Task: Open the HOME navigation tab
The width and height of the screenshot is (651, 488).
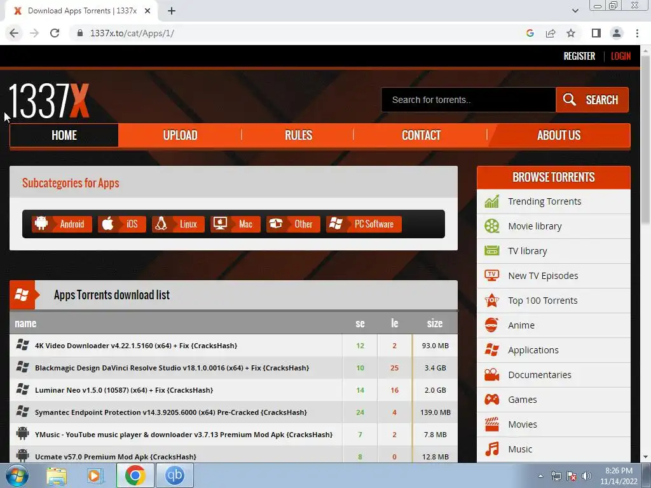Action: click(x=64, y=135)
